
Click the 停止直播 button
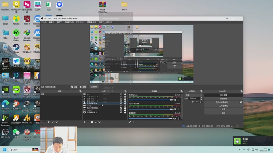[x=224, y=95]
